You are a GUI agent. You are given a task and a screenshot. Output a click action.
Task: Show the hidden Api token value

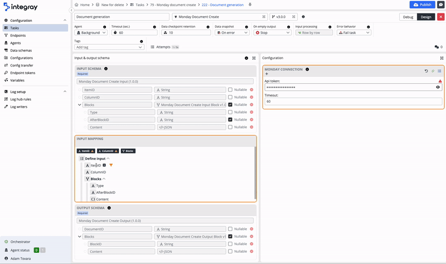(x=438, y=87)
